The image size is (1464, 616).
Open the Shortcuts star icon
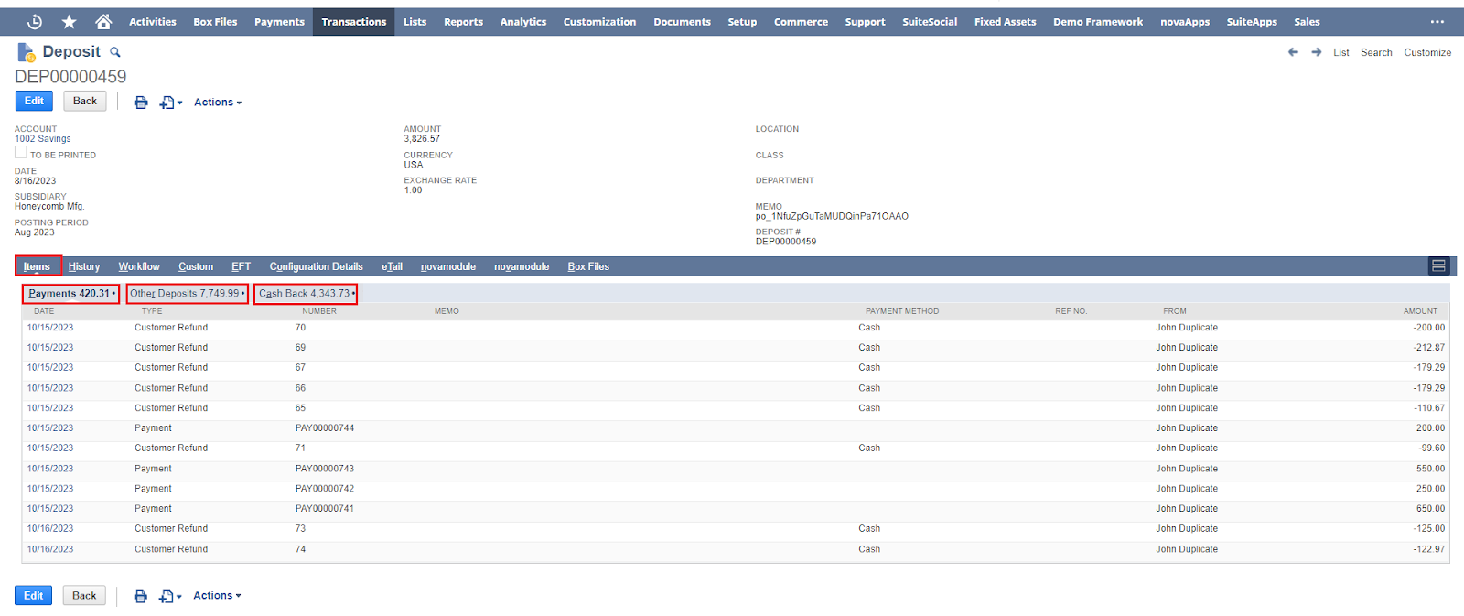pyautogui.click(x=69, y=22)
